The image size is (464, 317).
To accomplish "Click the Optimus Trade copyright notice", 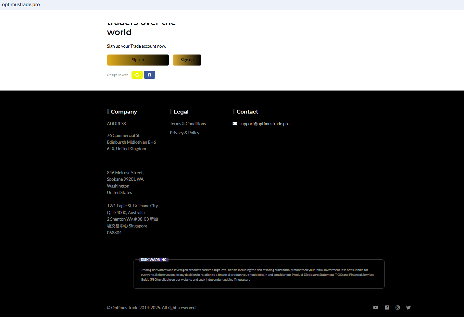I will [152, 308].
